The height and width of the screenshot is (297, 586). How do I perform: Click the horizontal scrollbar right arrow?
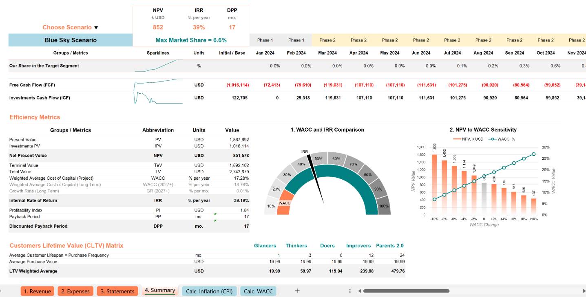point(584,291)
